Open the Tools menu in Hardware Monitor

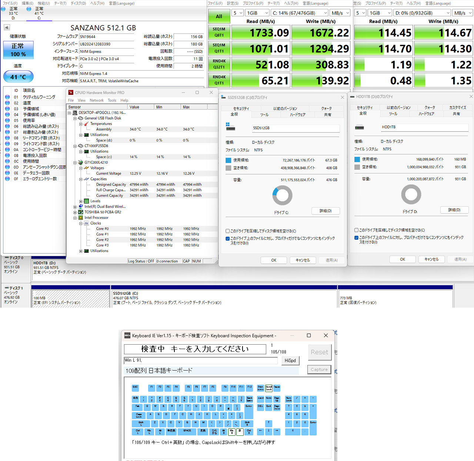(x=112, y=100)
